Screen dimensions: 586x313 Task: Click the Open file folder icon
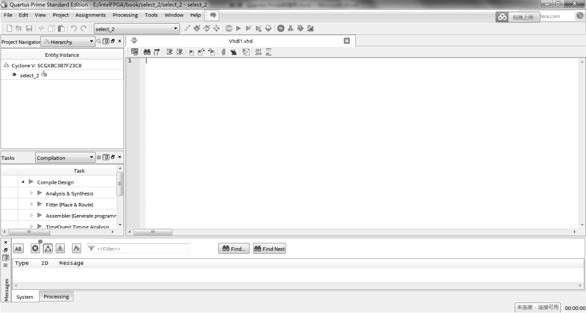(x=19, y=29)
